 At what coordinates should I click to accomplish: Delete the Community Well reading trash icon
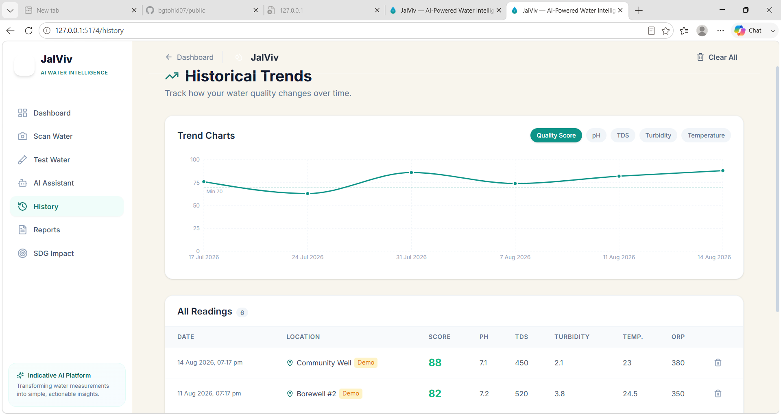(718, 363)
